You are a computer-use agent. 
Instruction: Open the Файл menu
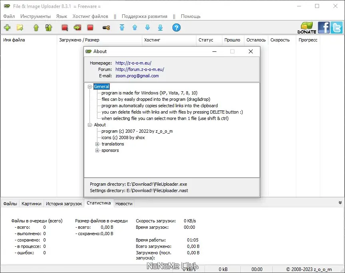(9, 16)
